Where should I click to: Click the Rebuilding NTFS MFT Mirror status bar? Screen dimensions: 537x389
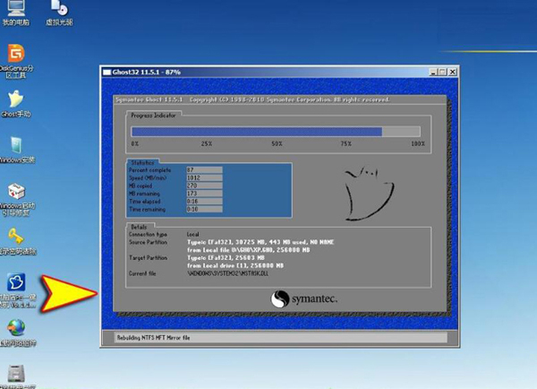click(280, 338)
